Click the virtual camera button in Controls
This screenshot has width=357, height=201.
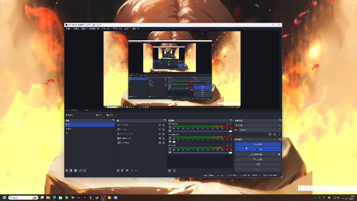tap(255, 154)
